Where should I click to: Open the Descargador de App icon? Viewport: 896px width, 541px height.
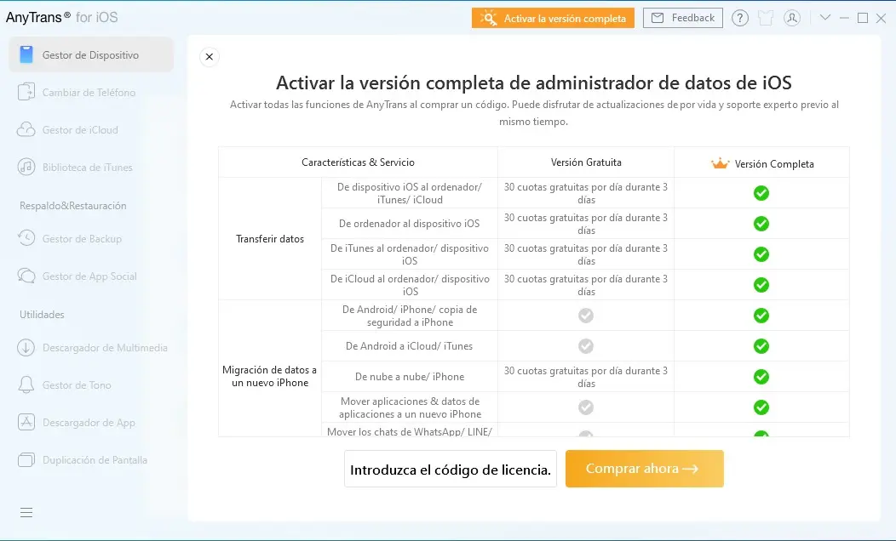(26, 422)
